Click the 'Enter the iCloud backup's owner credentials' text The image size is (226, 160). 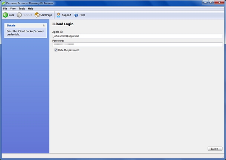(25, 33)
